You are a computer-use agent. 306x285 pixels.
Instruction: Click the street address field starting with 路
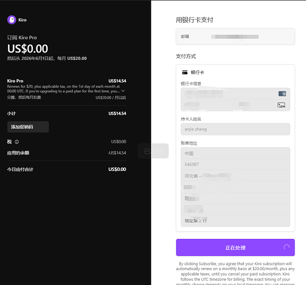click(x=235, y=198)
